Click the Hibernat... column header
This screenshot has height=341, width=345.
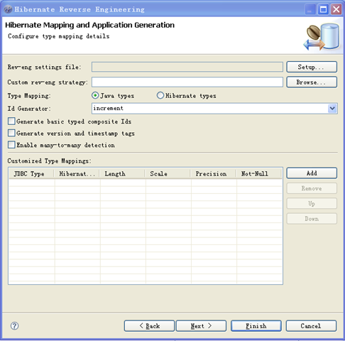point(77,174)
